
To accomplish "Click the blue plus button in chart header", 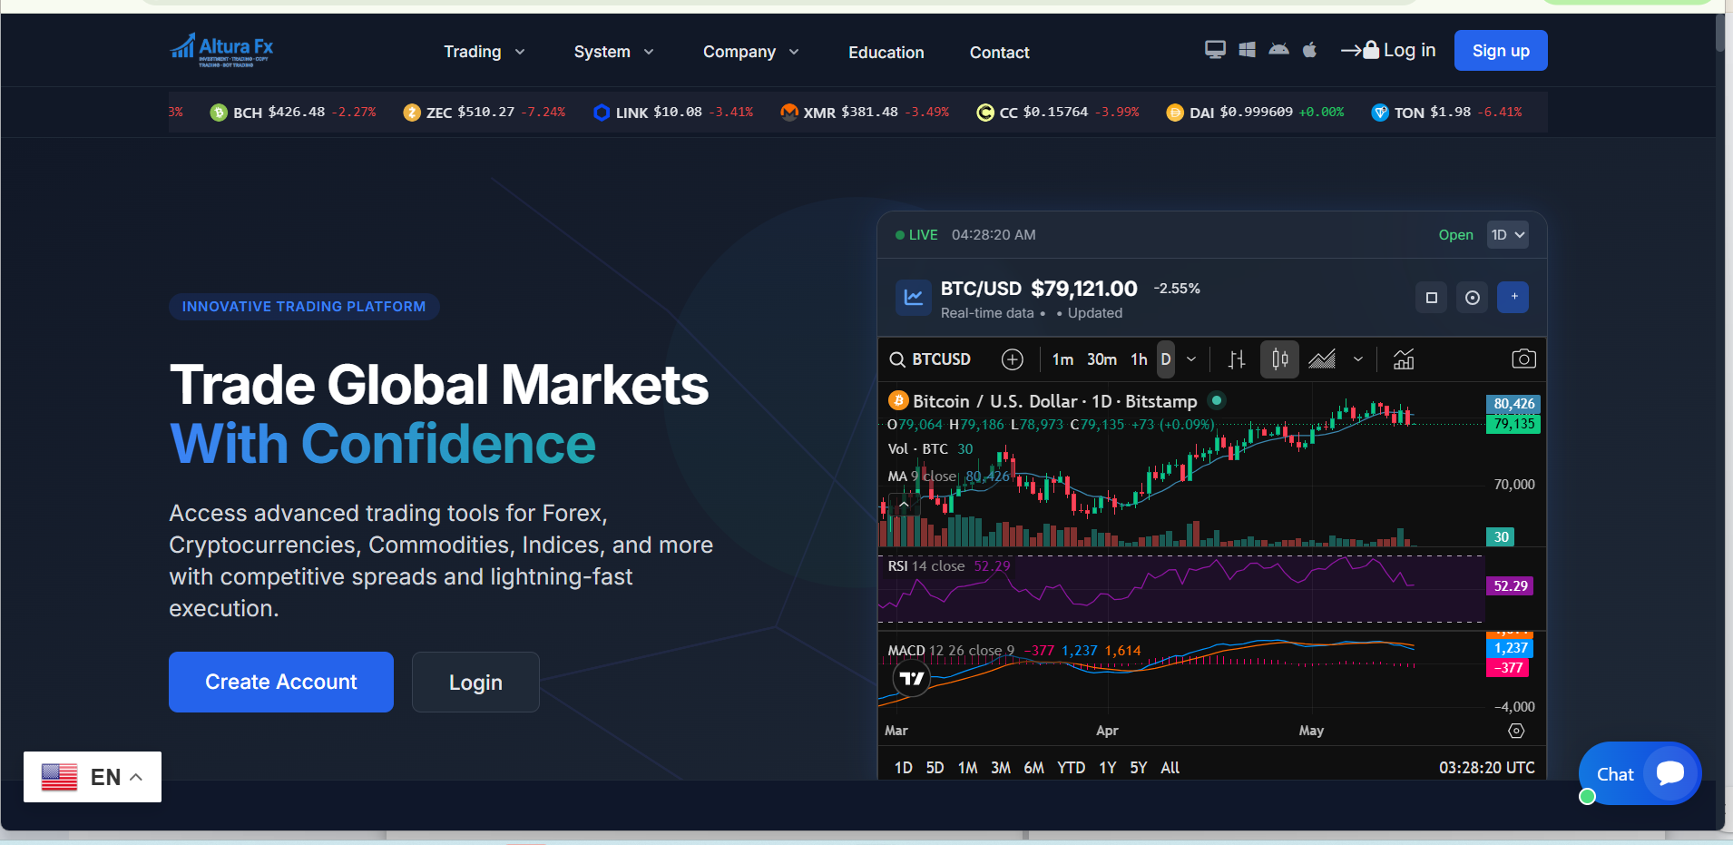I will tap(1513, 298).
